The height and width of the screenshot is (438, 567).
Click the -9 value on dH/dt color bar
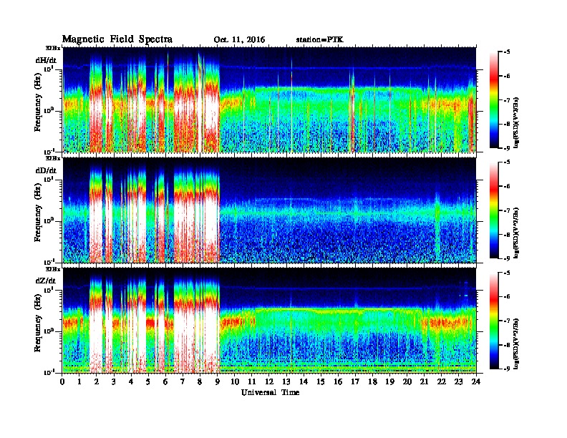tap(506, 148)
